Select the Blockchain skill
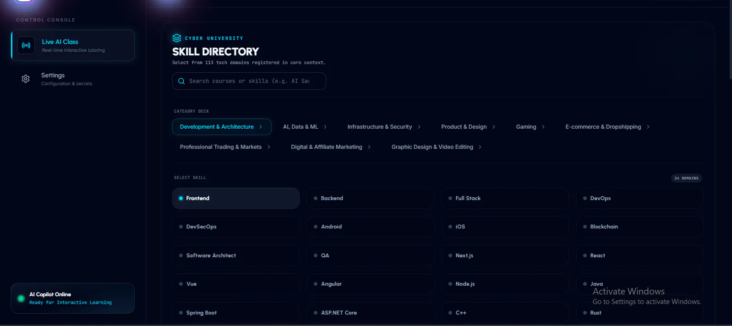 point(640,227)
